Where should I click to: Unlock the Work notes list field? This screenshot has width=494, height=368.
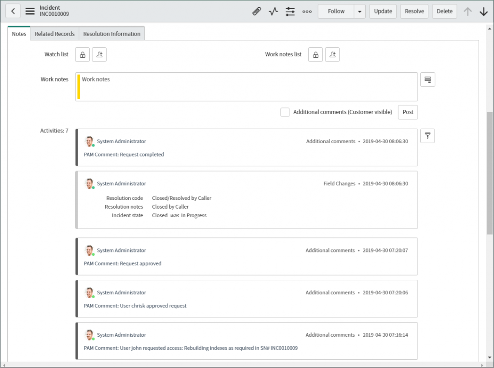[x=316, y=55]
